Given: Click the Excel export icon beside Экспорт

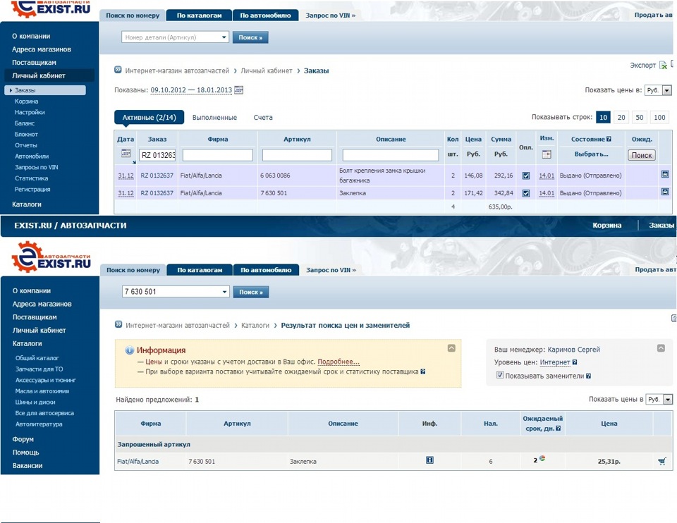Looking at the screenshot, I should (x=663, y=66).
